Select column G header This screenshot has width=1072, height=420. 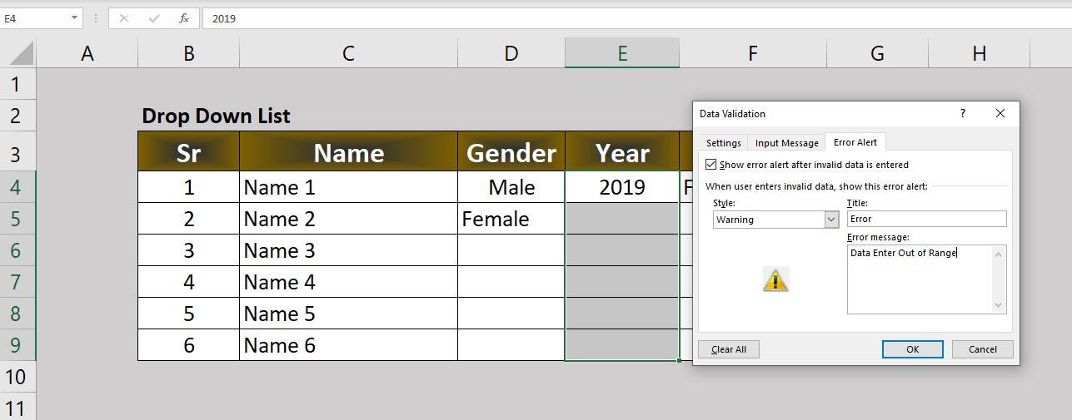(877, 54)
